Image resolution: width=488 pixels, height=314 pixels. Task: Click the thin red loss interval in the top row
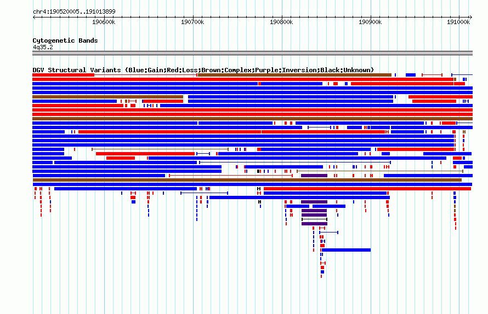(x=432, y=75)
